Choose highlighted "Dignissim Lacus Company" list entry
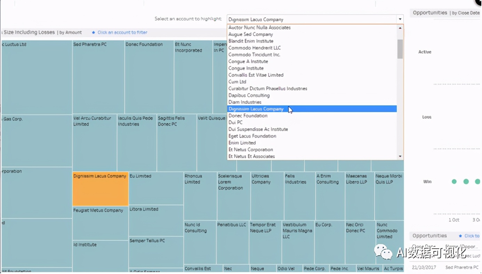Screen dimensions: 482x274 tap(256, 109)
